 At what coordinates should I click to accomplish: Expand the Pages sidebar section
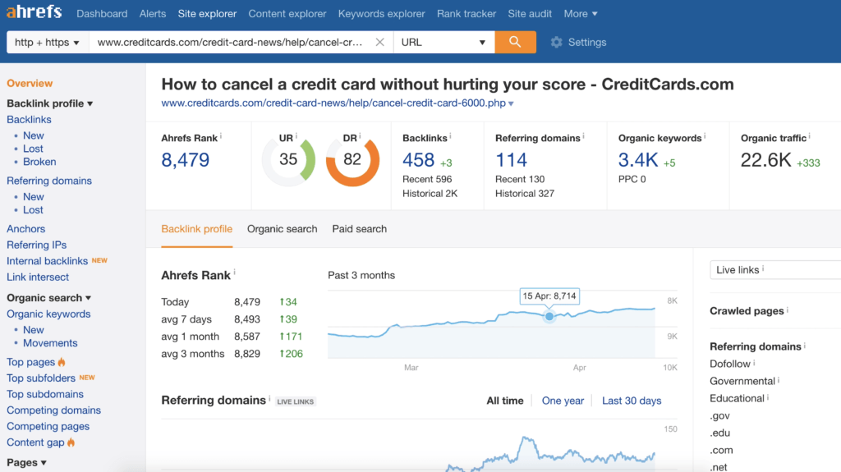[x=26, y=462]
